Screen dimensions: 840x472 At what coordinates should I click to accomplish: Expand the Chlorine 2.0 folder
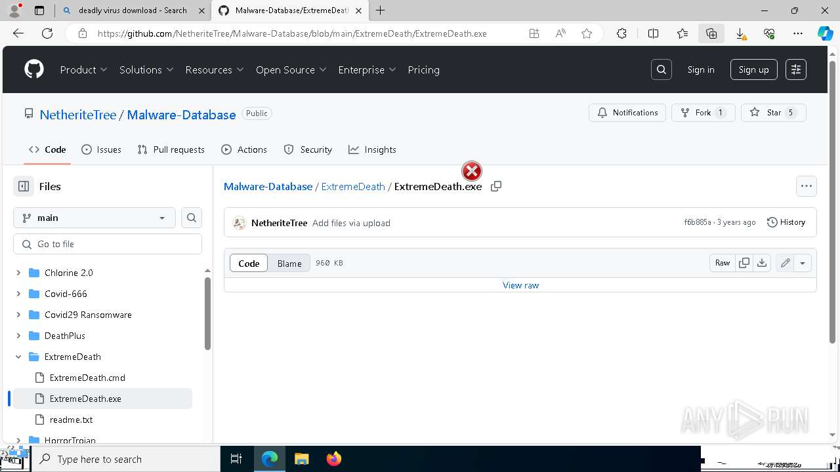click(18, 273)
